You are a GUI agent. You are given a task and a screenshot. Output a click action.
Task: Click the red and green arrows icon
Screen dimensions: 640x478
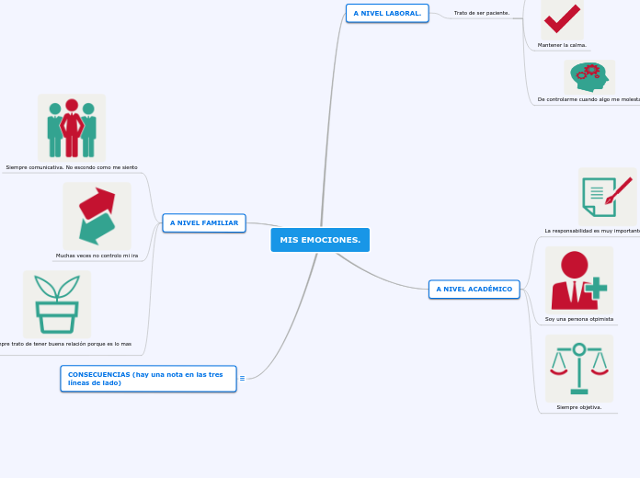(97, 216)
